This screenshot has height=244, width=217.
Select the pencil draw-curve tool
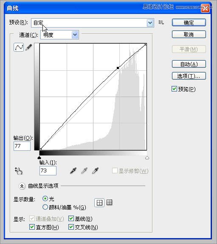click(29, 47)
